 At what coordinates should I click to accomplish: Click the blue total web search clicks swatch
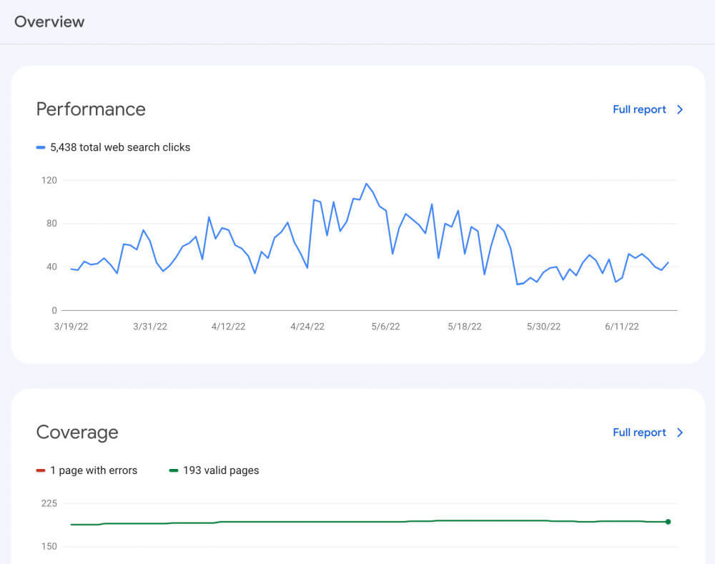click(x=41, y=147)
